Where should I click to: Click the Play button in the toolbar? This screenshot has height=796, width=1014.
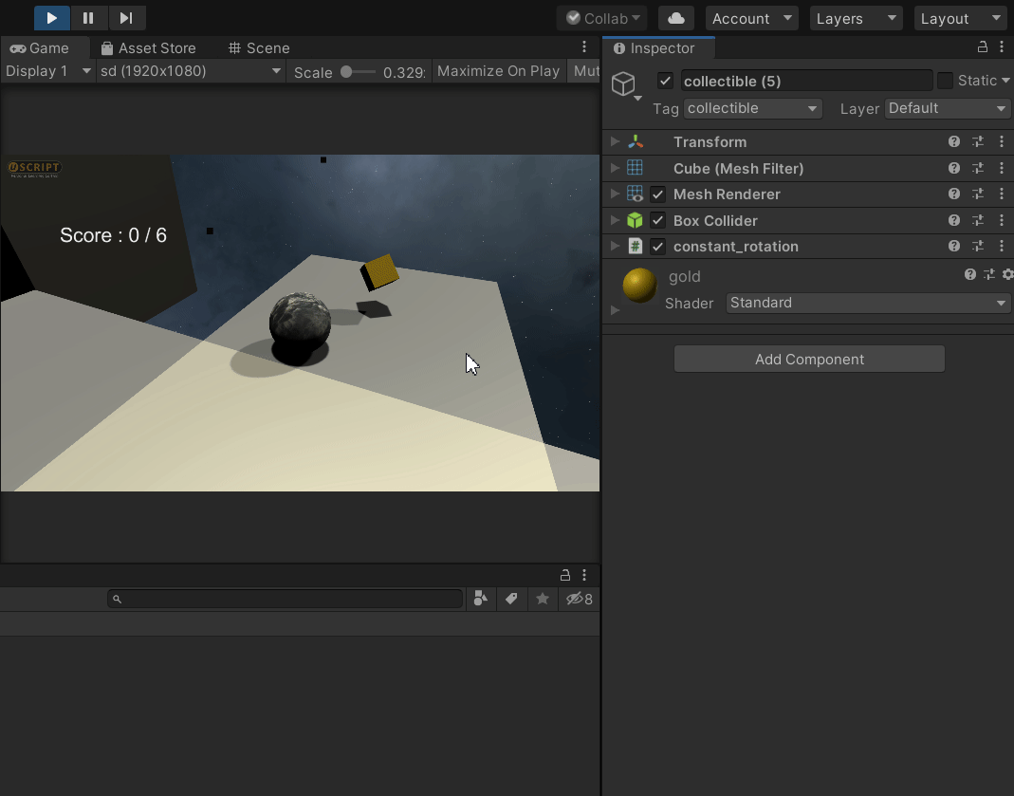[x=52, y=18]
